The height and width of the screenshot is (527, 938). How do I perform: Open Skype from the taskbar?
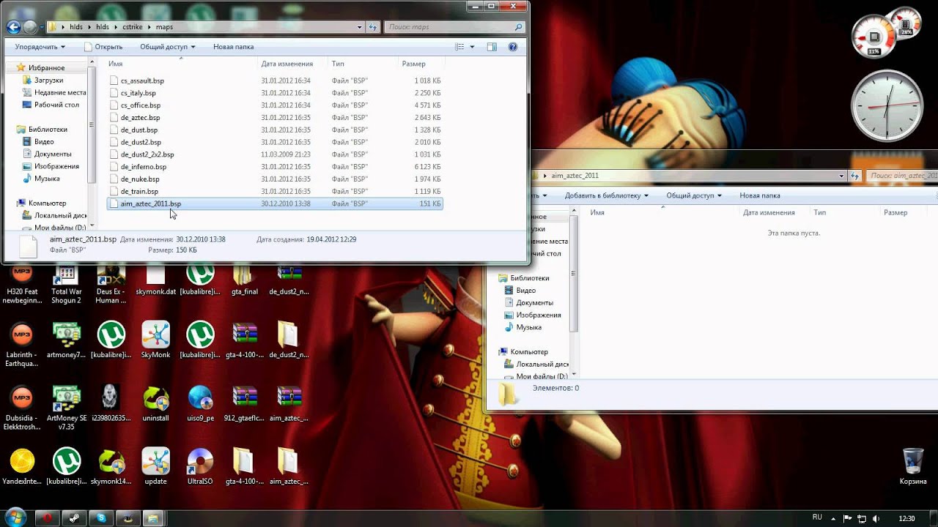(101, 518)
